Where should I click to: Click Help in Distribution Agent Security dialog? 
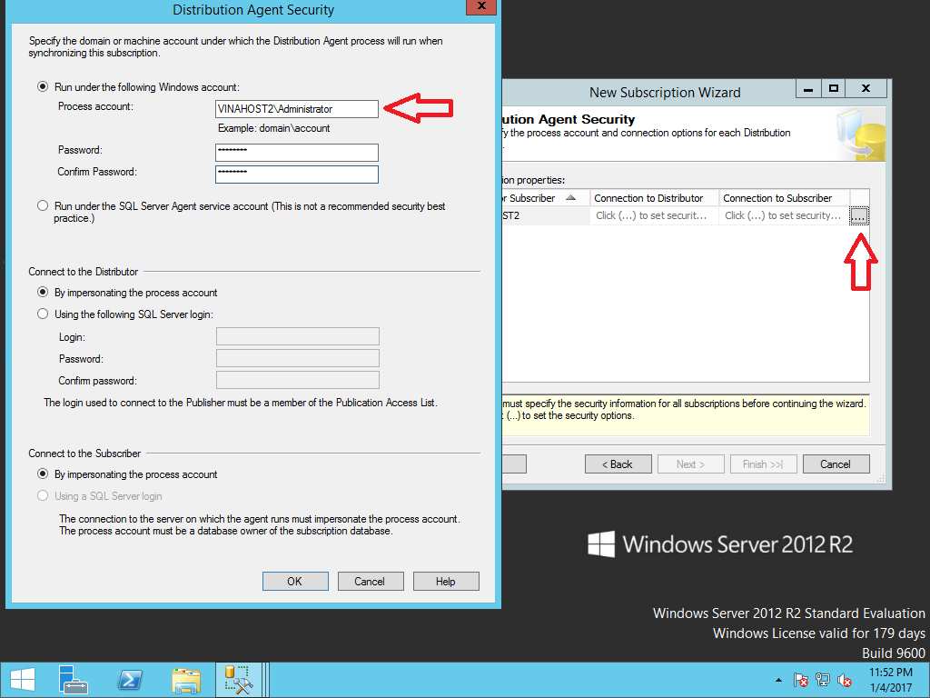(x=445, y=582)
